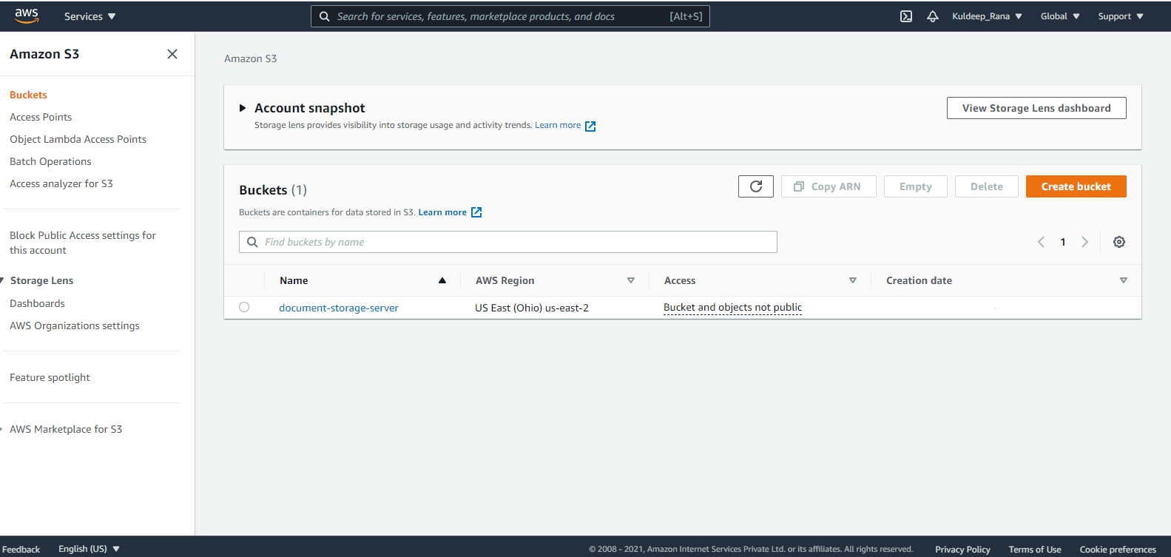This screenshot has width=1171, height=557.
Task: Click the refresh buckets icon button
Action: coord(756,186)
